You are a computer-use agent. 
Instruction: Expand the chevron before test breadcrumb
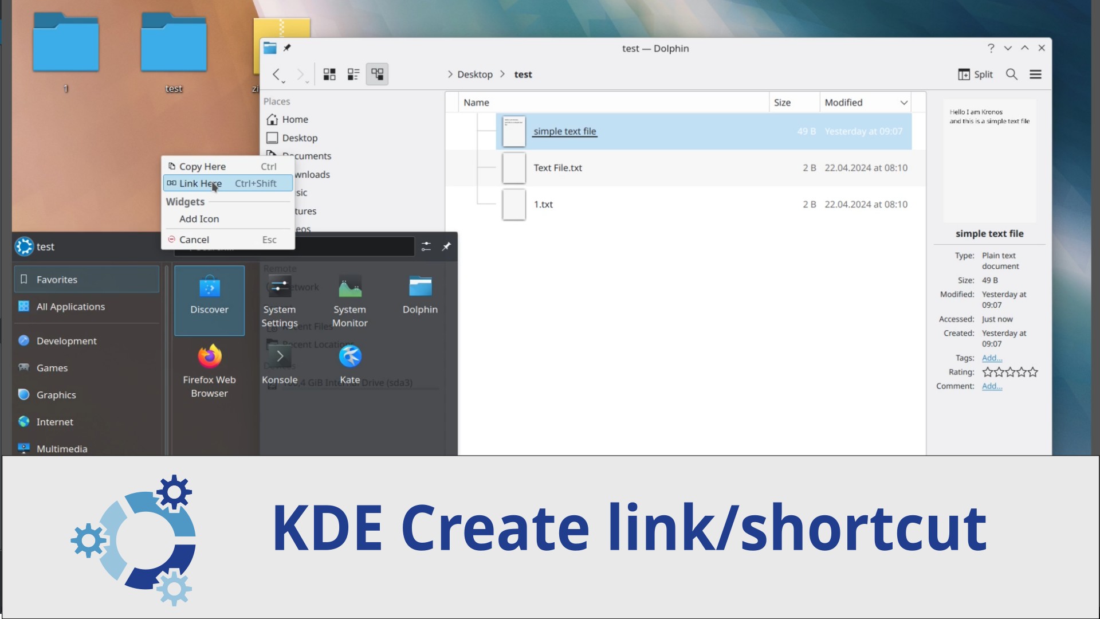point(502,75)
